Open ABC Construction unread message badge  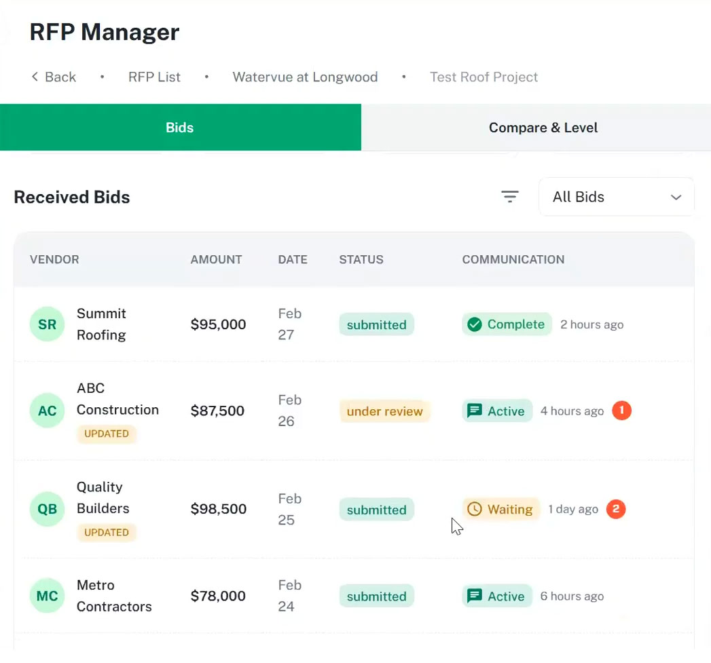621,411
